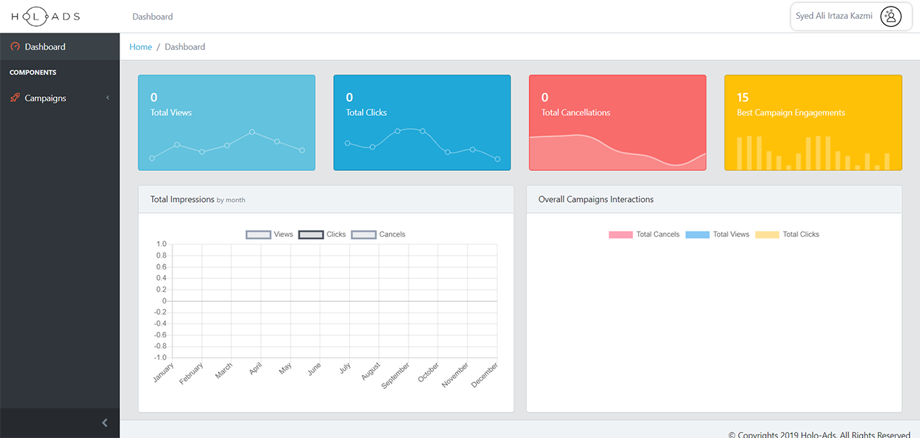This screenshot has height=438, width=920.
Task: Open the Total Cancellations stat card
Action: pos(618,122)
